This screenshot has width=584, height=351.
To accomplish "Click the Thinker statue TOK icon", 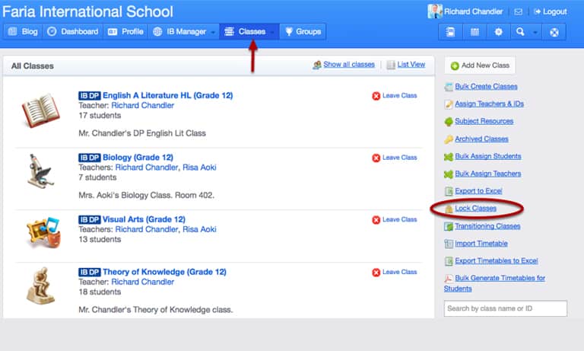I will 40,286.
